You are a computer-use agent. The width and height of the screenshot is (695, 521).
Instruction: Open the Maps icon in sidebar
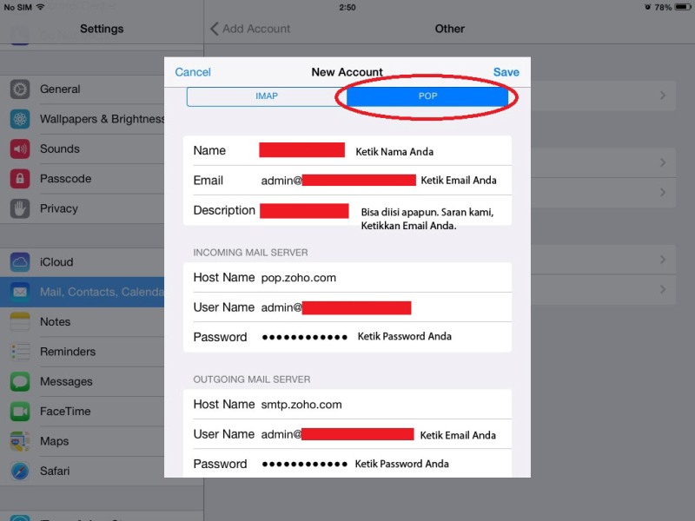pos(20,442)
